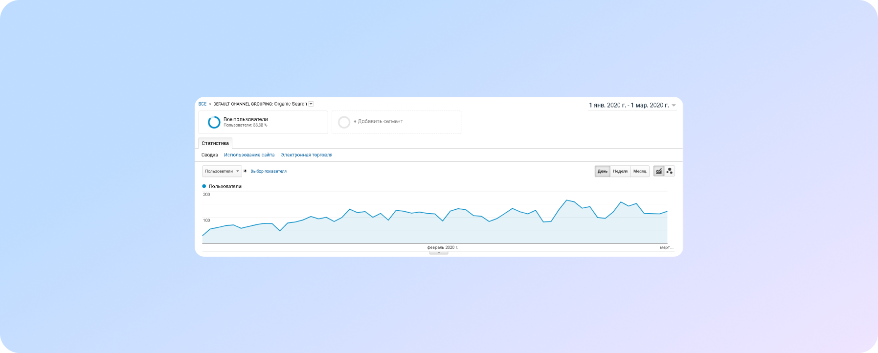Switch to the line chart view icon
The width and height of the screenshot is (878, 353).
pos(659,171)
